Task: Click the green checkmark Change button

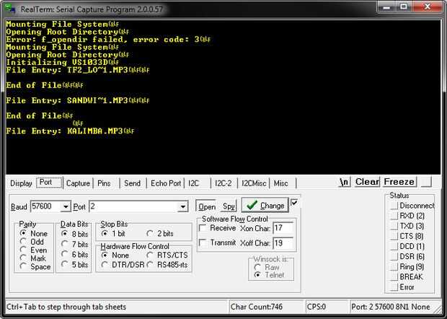Action: [265, 206]
